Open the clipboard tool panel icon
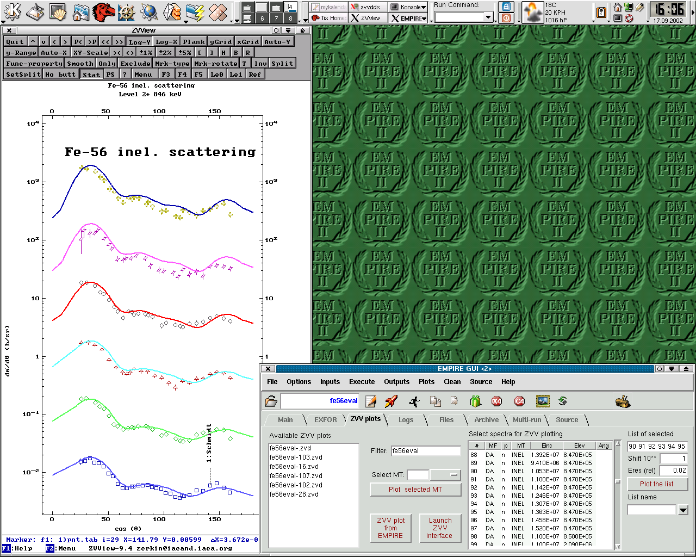This screenshot has height=557, width=696. (601, 13)
